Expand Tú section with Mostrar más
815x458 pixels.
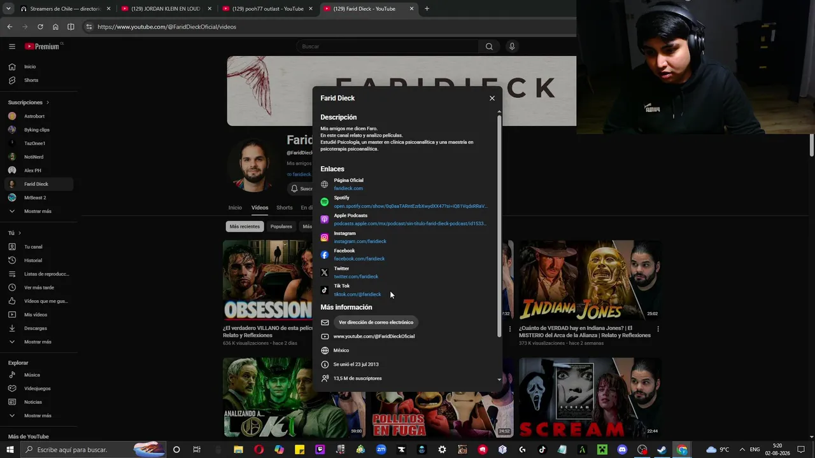[38, 342]
